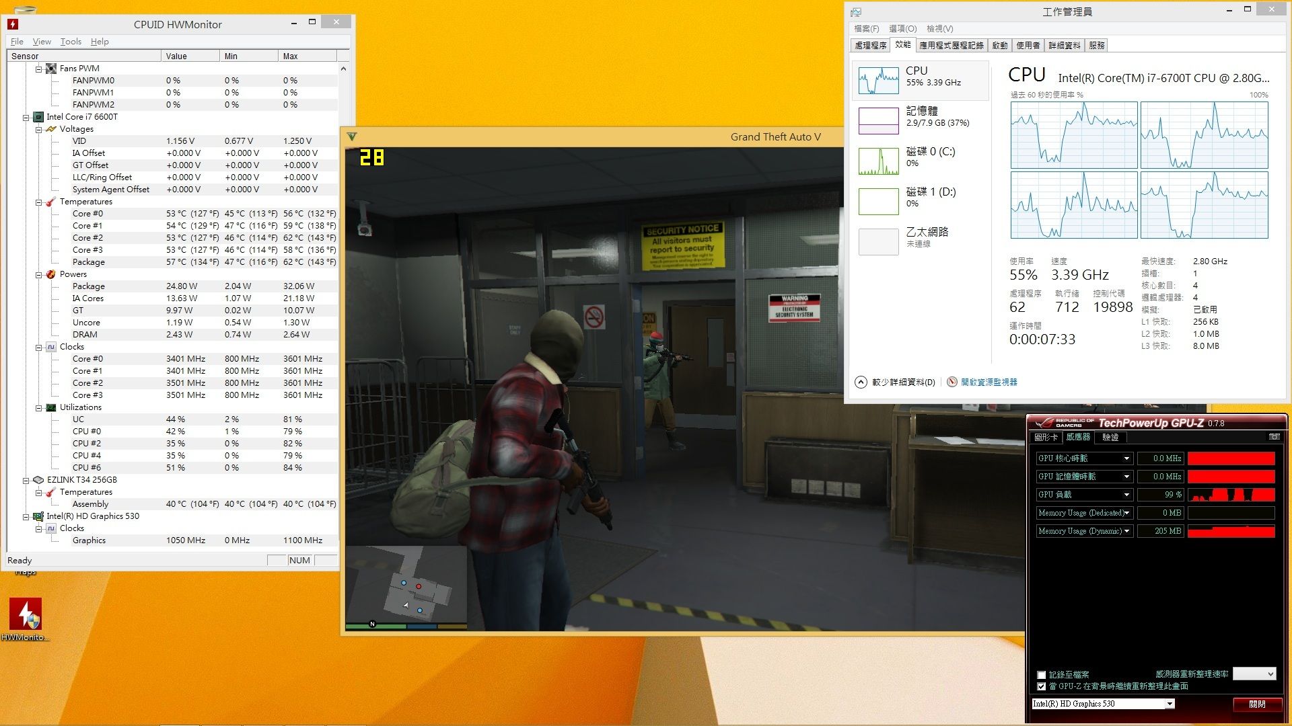This screenshot has width=1292, height=726.
Task: Collapse the Utilizations tree node
Action: pos(38,407)
